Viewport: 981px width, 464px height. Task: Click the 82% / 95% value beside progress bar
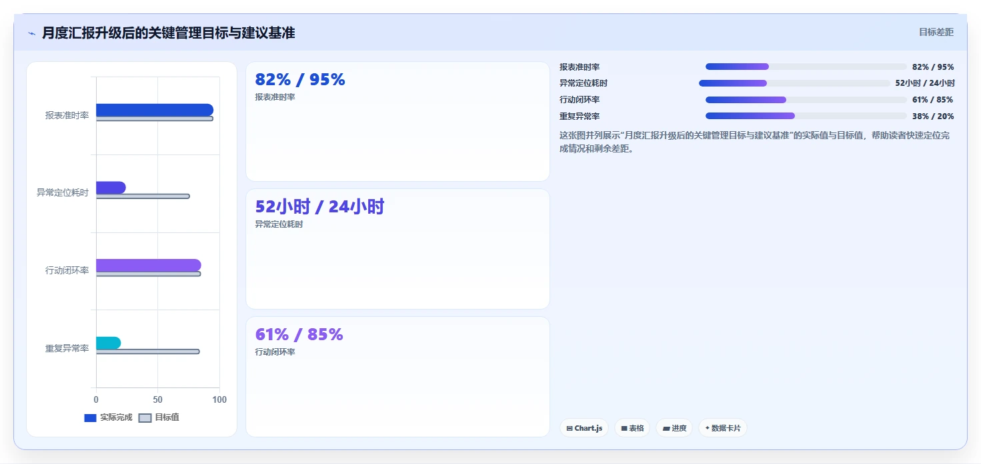(x=933, y=67)
